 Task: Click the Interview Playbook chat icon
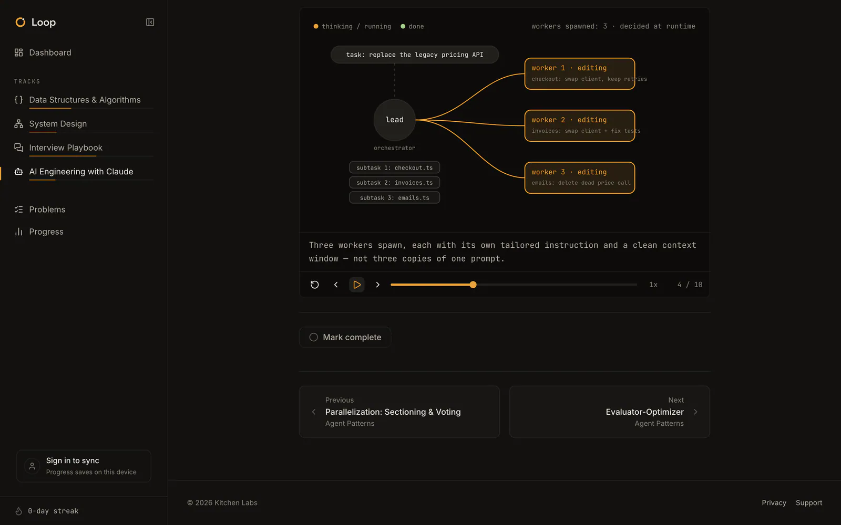(x=19, y=148)
